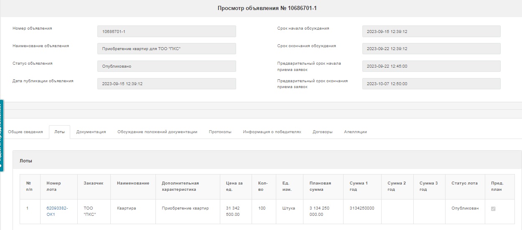This screenshot has height=230, width=522.
Task: Click the Срок начала обсуждения field
Action: click(x=431, y=31)
